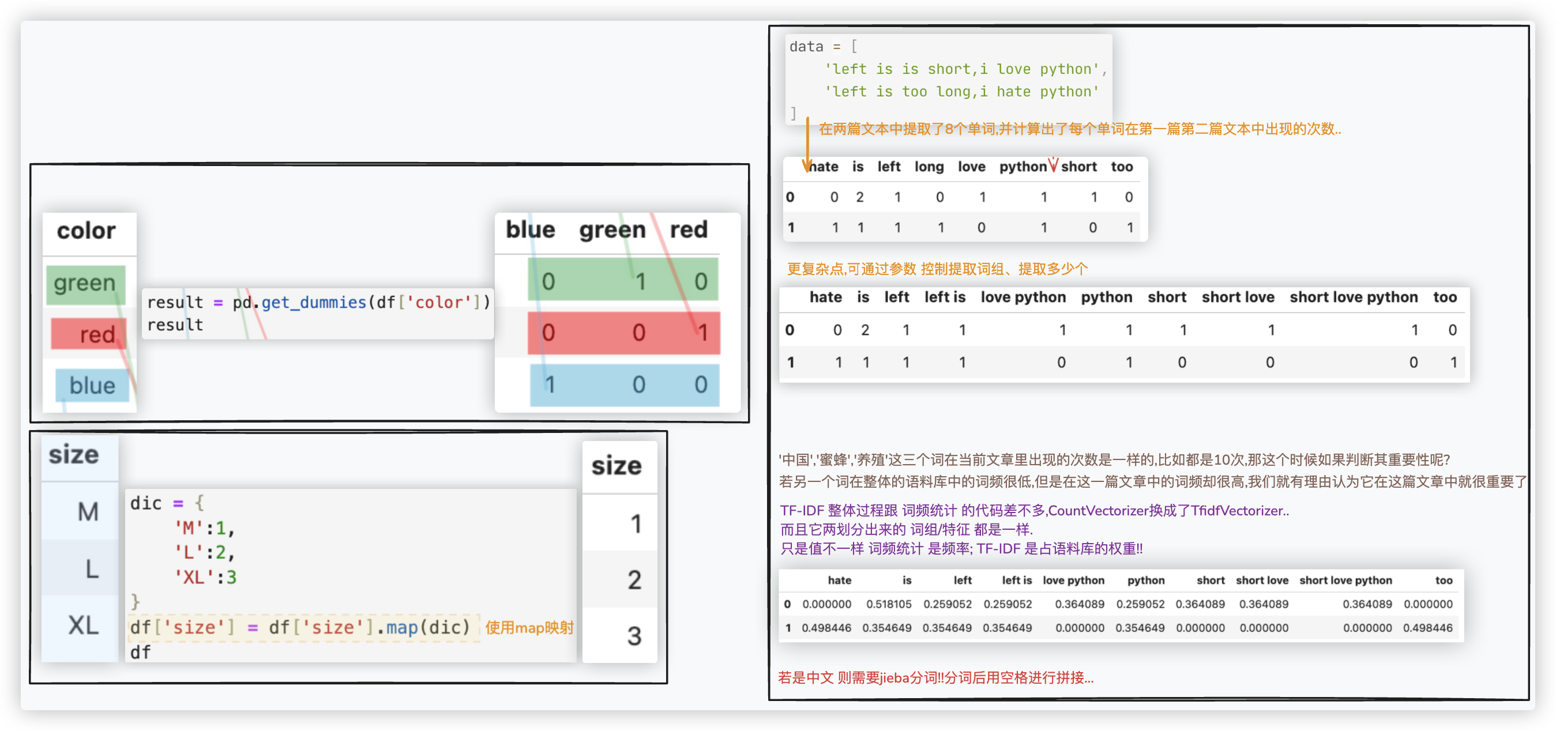
Task: Select the green cell in color column
Action: (85, 284)
